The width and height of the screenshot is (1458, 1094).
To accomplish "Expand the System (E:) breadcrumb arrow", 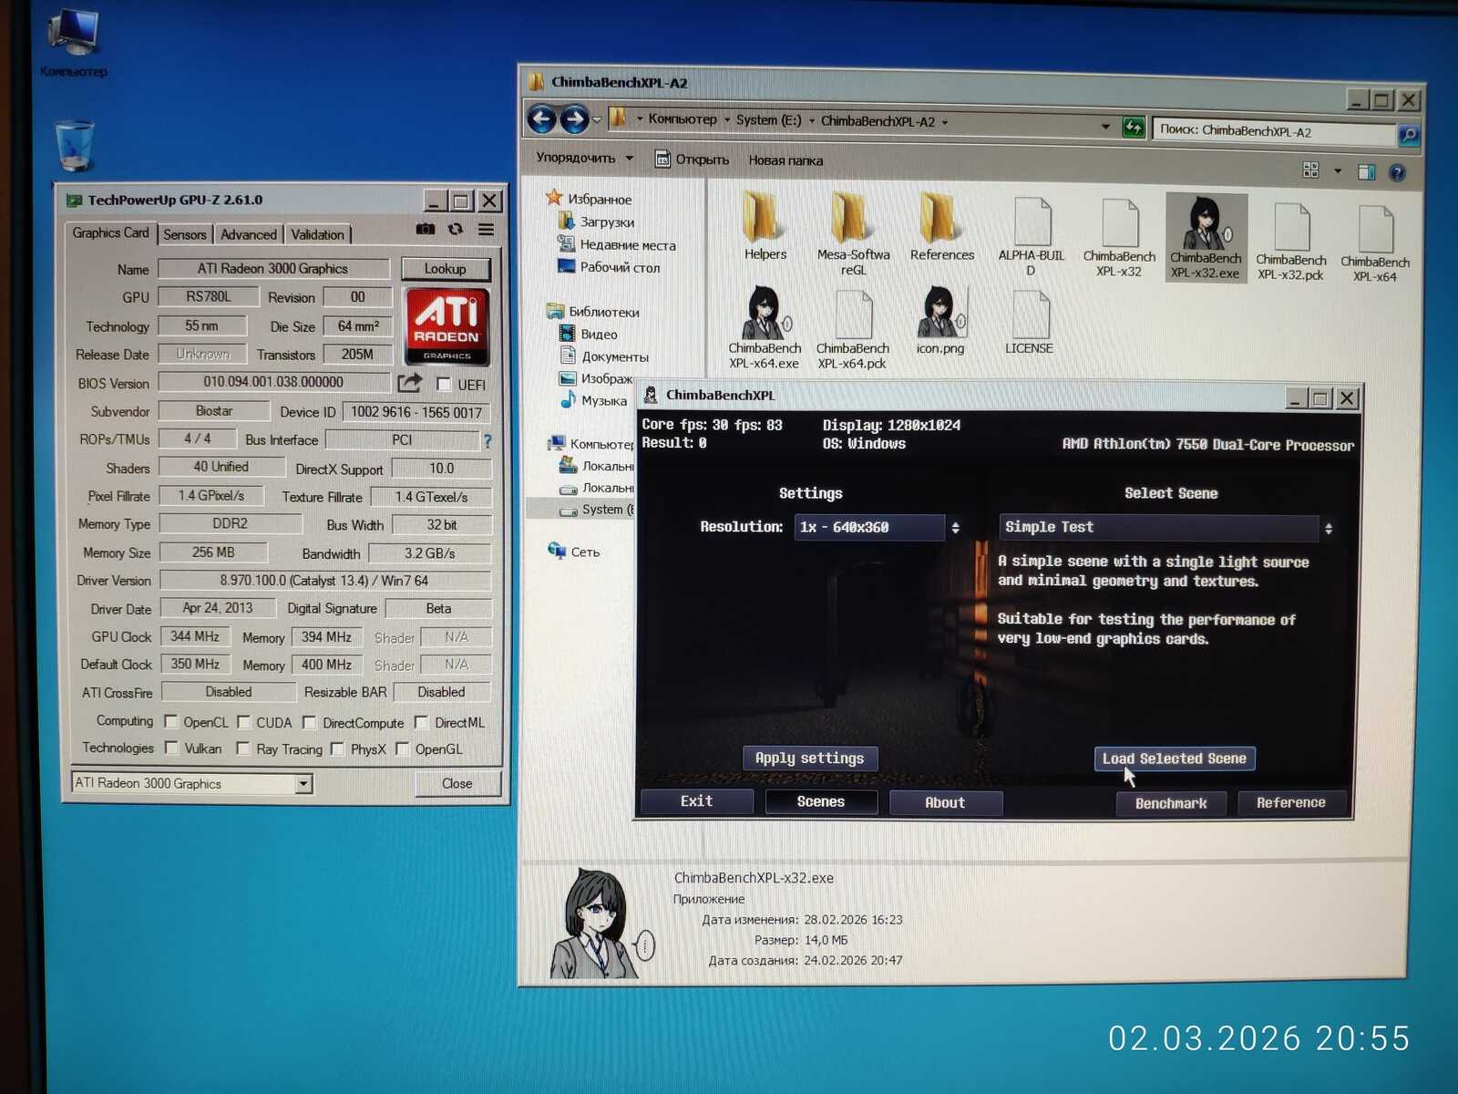I will (x=812, y=120).
